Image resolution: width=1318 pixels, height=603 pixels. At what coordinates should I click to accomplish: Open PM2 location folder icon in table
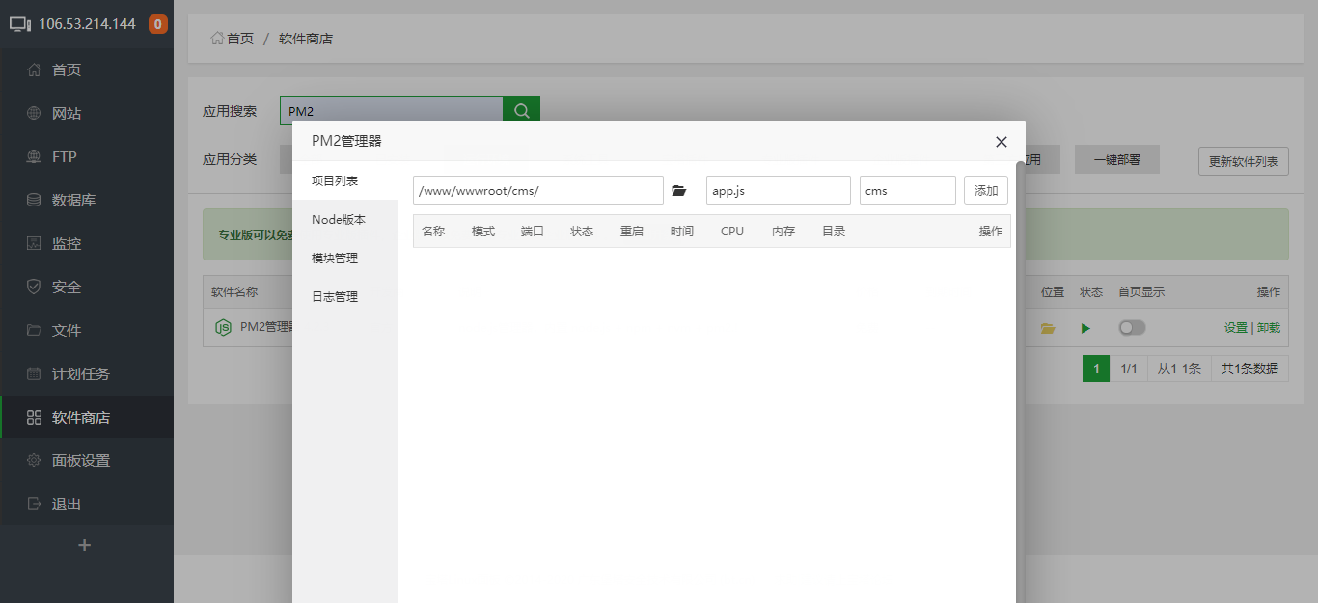point(1048,328)
